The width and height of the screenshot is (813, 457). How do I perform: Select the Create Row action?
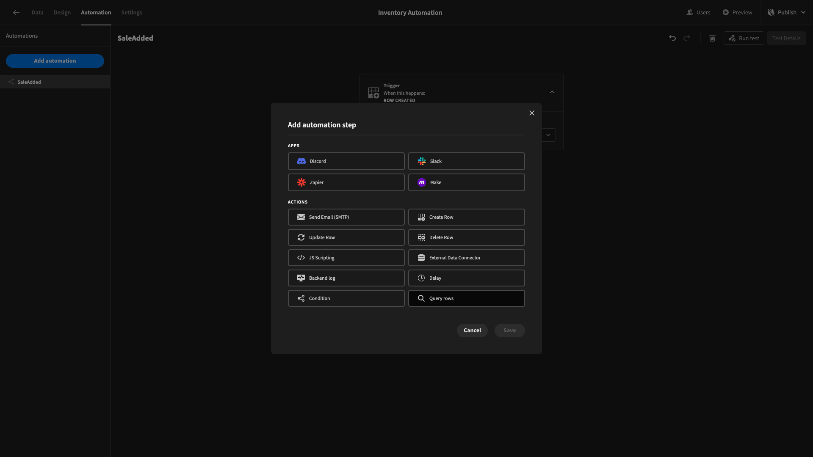coord(467,217)
